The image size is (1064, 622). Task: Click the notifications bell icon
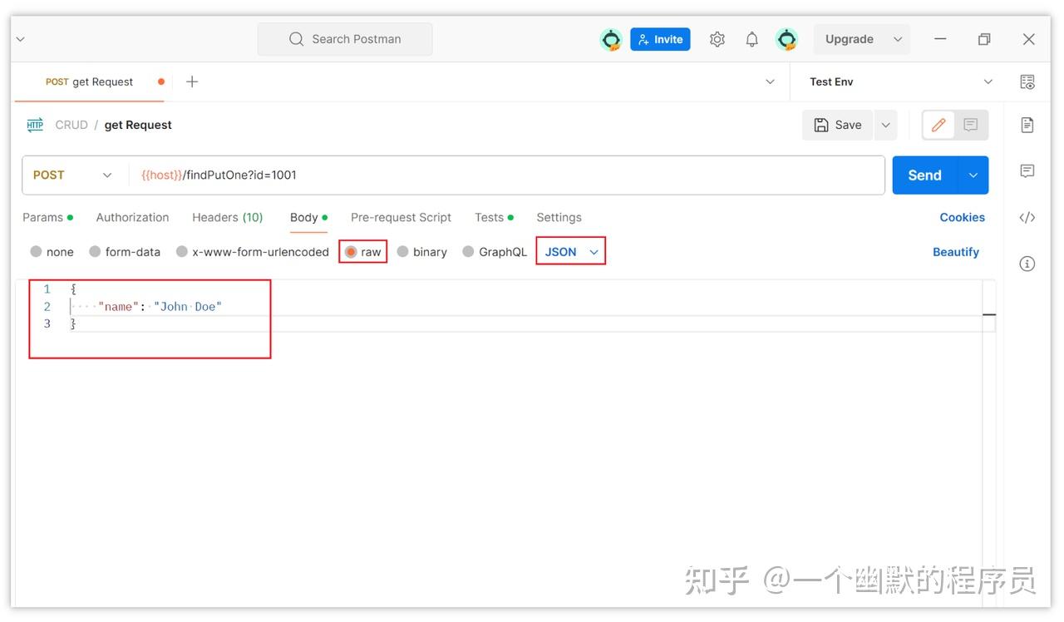[751, 38]
